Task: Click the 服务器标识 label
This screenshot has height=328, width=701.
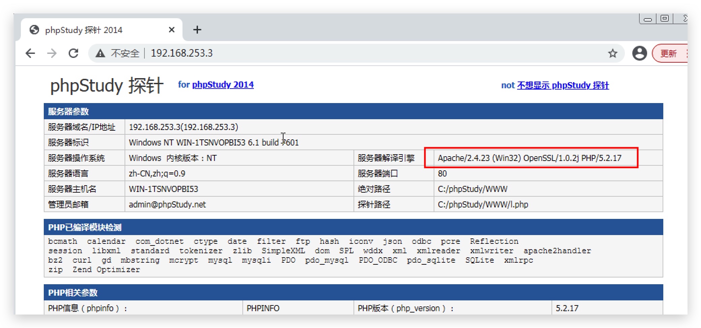Action: click(x=68, y=142)
